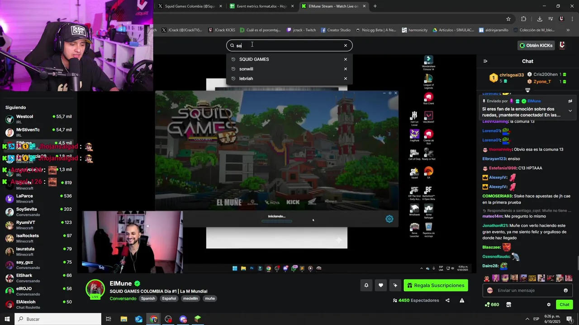Open browser extensions puzzle icon
Viewport: 579px width, 325px height.
click(524, 19)
